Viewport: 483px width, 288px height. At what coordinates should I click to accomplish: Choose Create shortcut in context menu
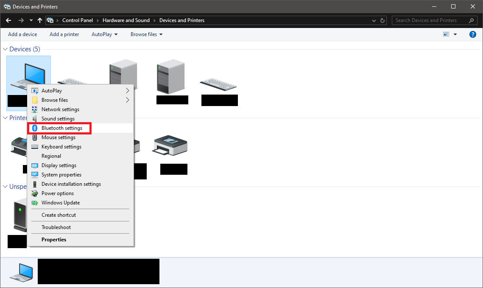coord(81,215)
